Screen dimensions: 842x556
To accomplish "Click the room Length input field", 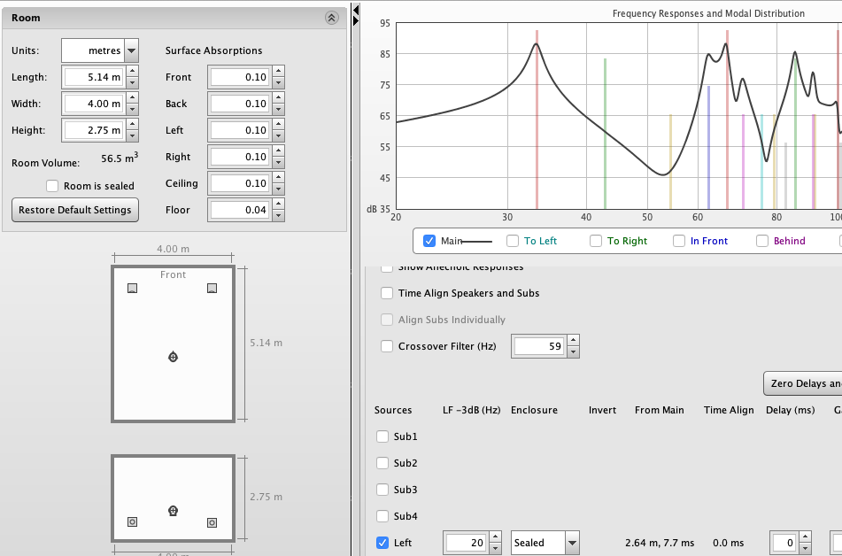I will pos(93,77).
